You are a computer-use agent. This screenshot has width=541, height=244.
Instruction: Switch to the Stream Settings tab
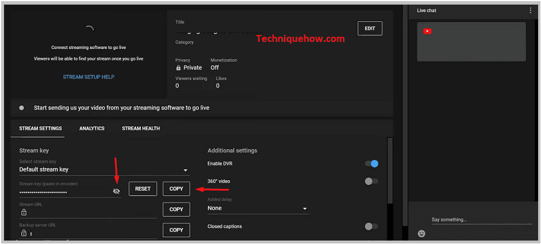coord(40,129)
